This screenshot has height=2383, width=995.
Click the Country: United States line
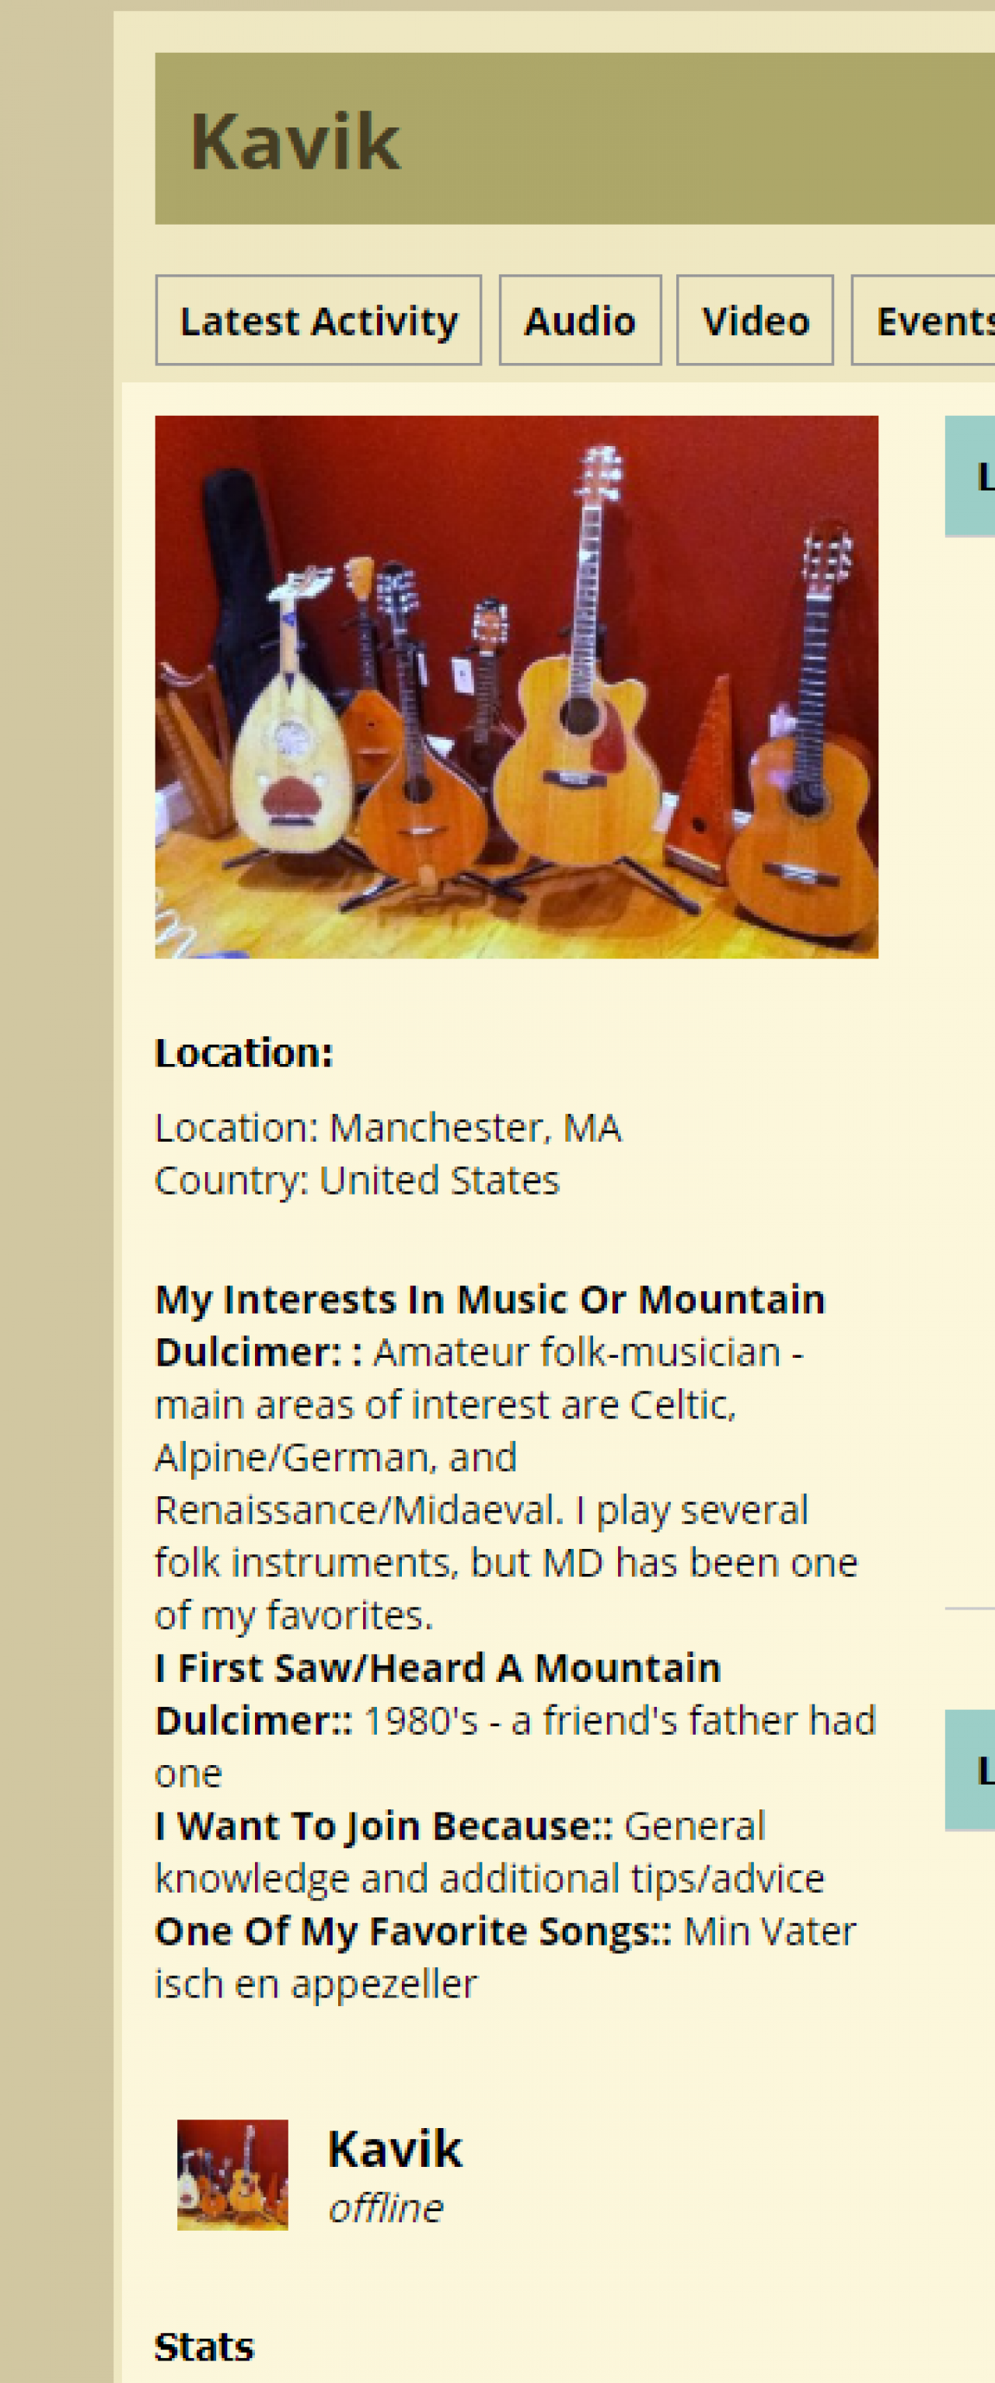point(356,1181)
